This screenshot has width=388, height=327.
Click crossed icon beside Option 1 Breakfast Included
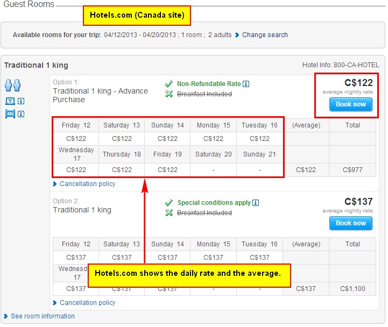(169, 94)
